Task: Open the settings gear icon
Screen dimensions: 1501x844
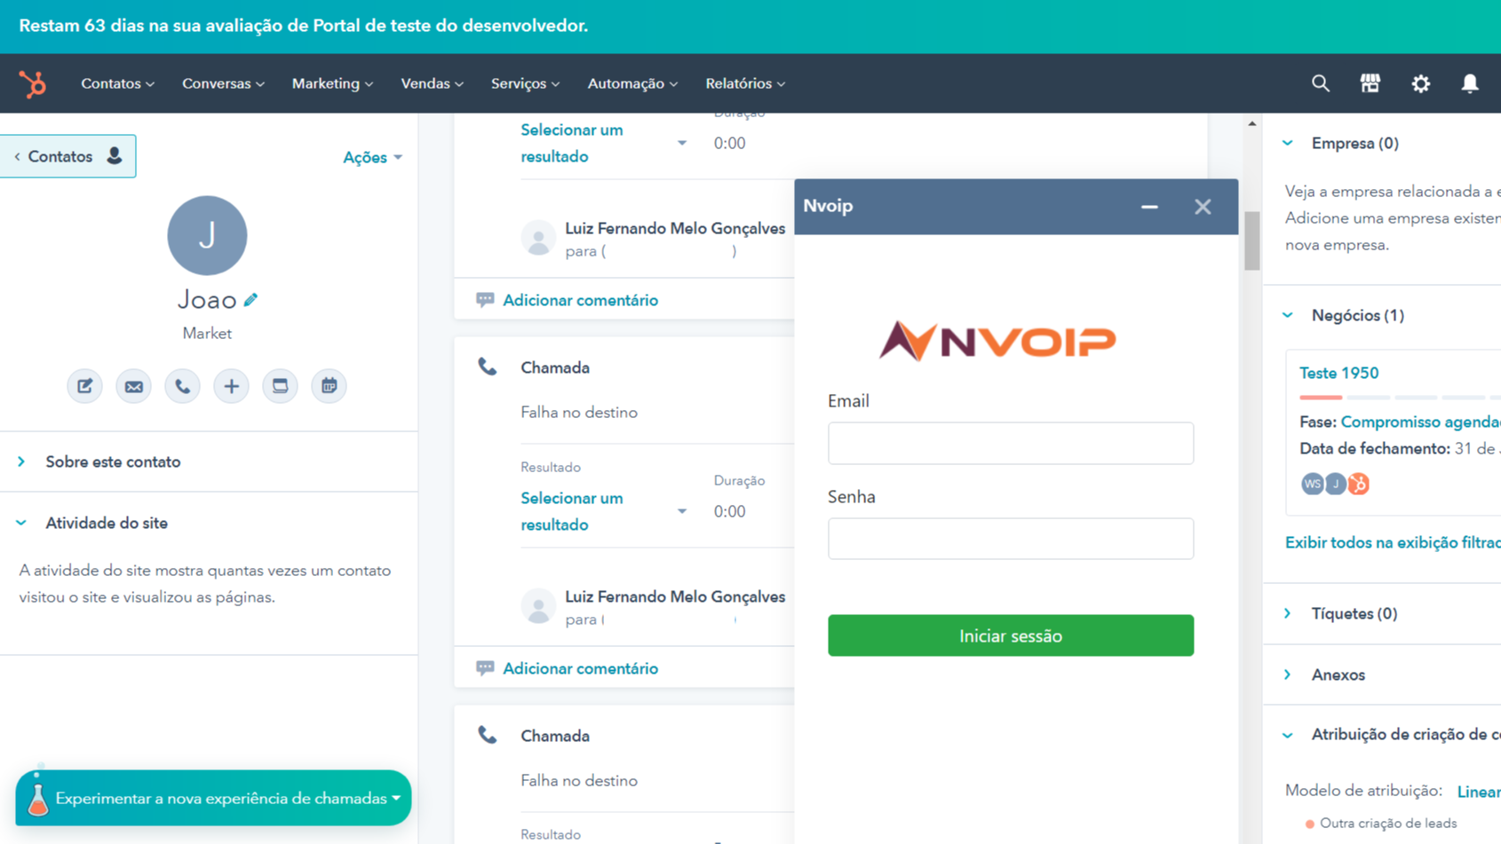Action: [1421, 83]
